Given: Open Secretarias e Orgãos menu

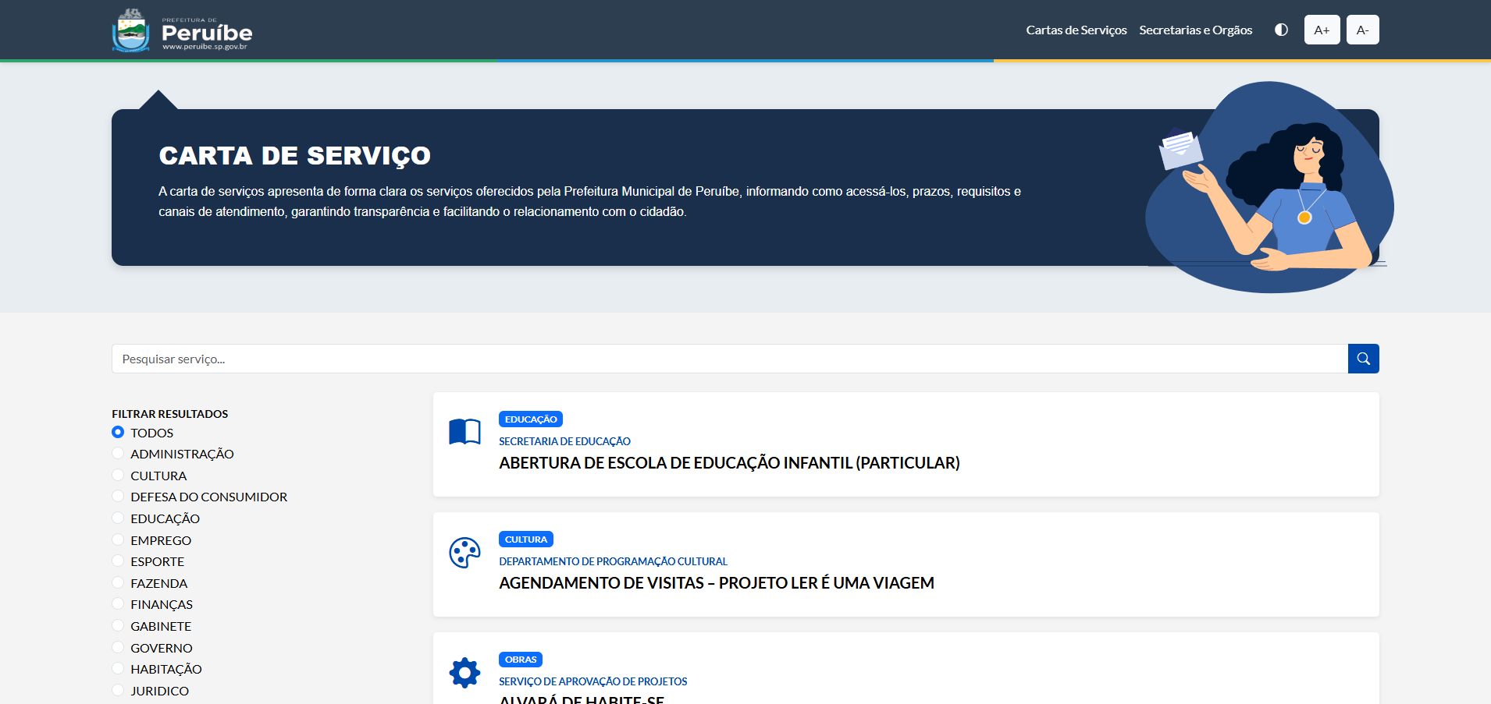Looking at the screenshot, I should (1195, 30).
